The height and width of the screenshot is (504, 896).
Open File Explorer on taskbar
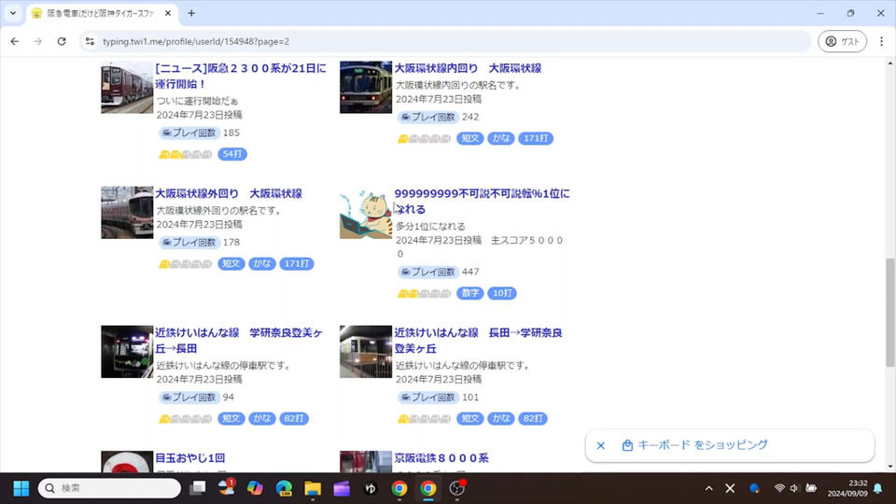(x=313, y=488)
